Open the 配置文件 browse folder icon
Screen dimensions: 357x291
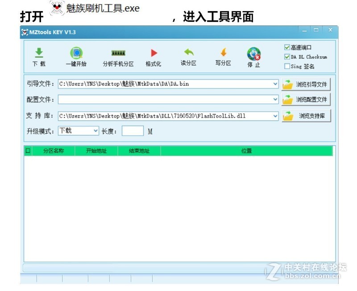pos(289,100)
